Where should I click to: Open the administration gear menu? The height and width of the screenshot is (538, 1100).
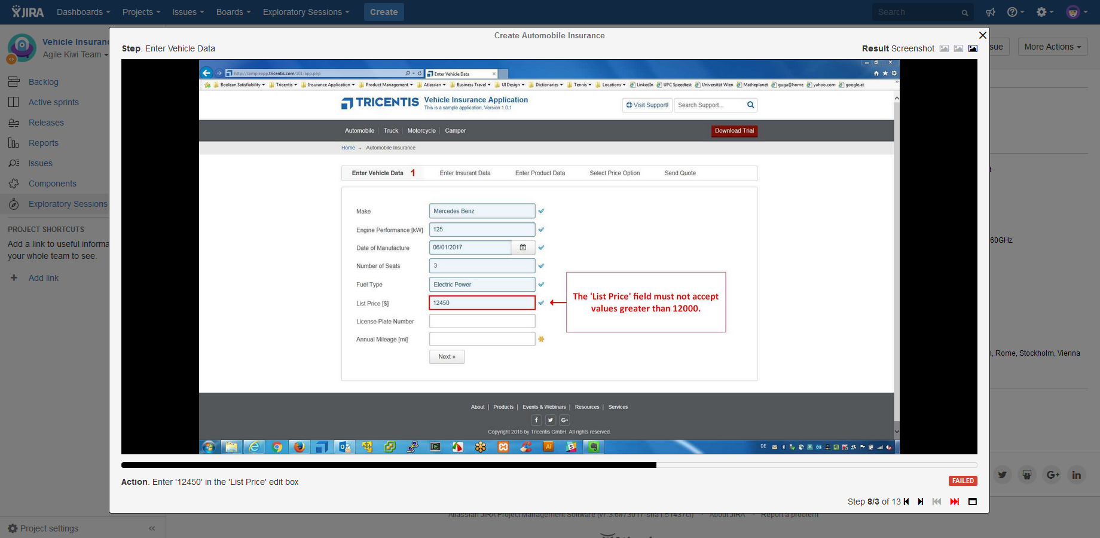pyautogui.click(x=1044, y=12)
